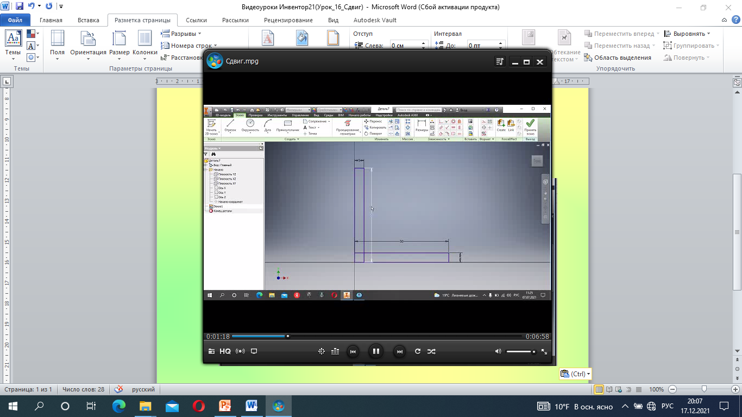Open the Файл tab
This screenshot has width=742, height=417.
(x=15, y=20)
